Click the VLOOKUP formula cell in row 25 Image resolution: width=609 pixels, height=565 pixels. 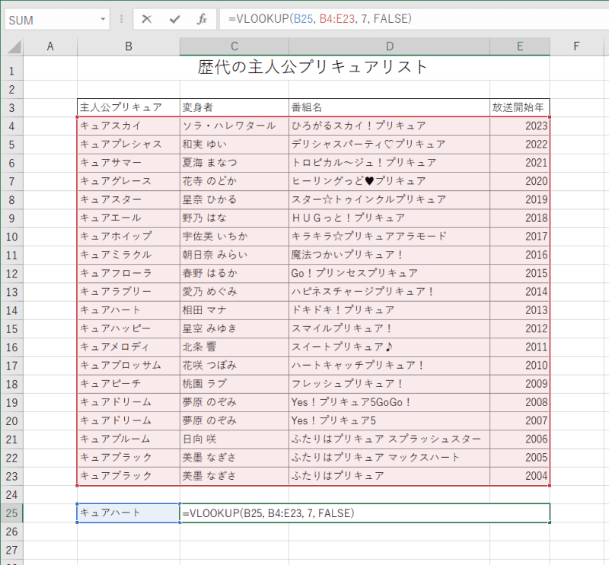[365, 513]
